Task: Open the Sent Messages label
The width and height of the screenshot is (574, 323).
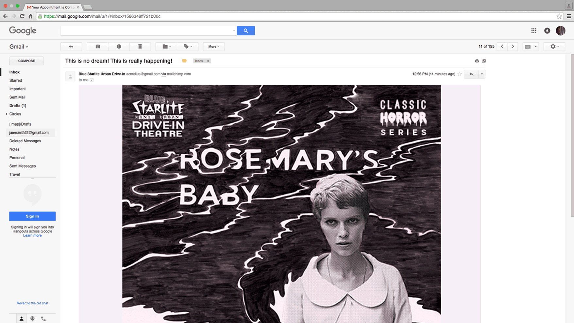Action: tap(23, 166)
